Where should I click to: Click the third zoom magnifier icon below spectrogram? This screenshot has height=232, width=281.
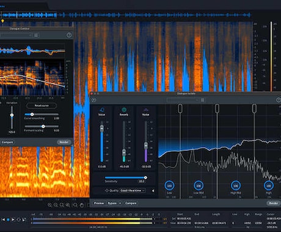(x=62, y=205)
